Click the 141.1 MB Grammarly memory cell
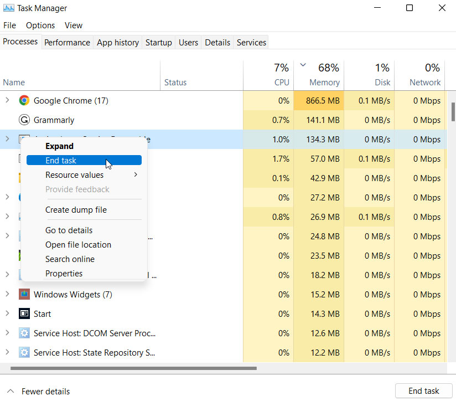This screenshot has width=456, height=406. point(319,120)
